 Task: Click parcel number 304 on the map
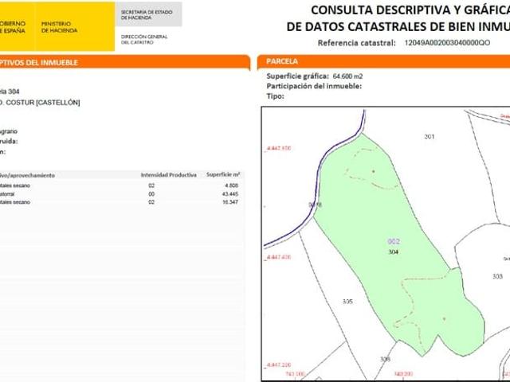click(x=393, y=252)
